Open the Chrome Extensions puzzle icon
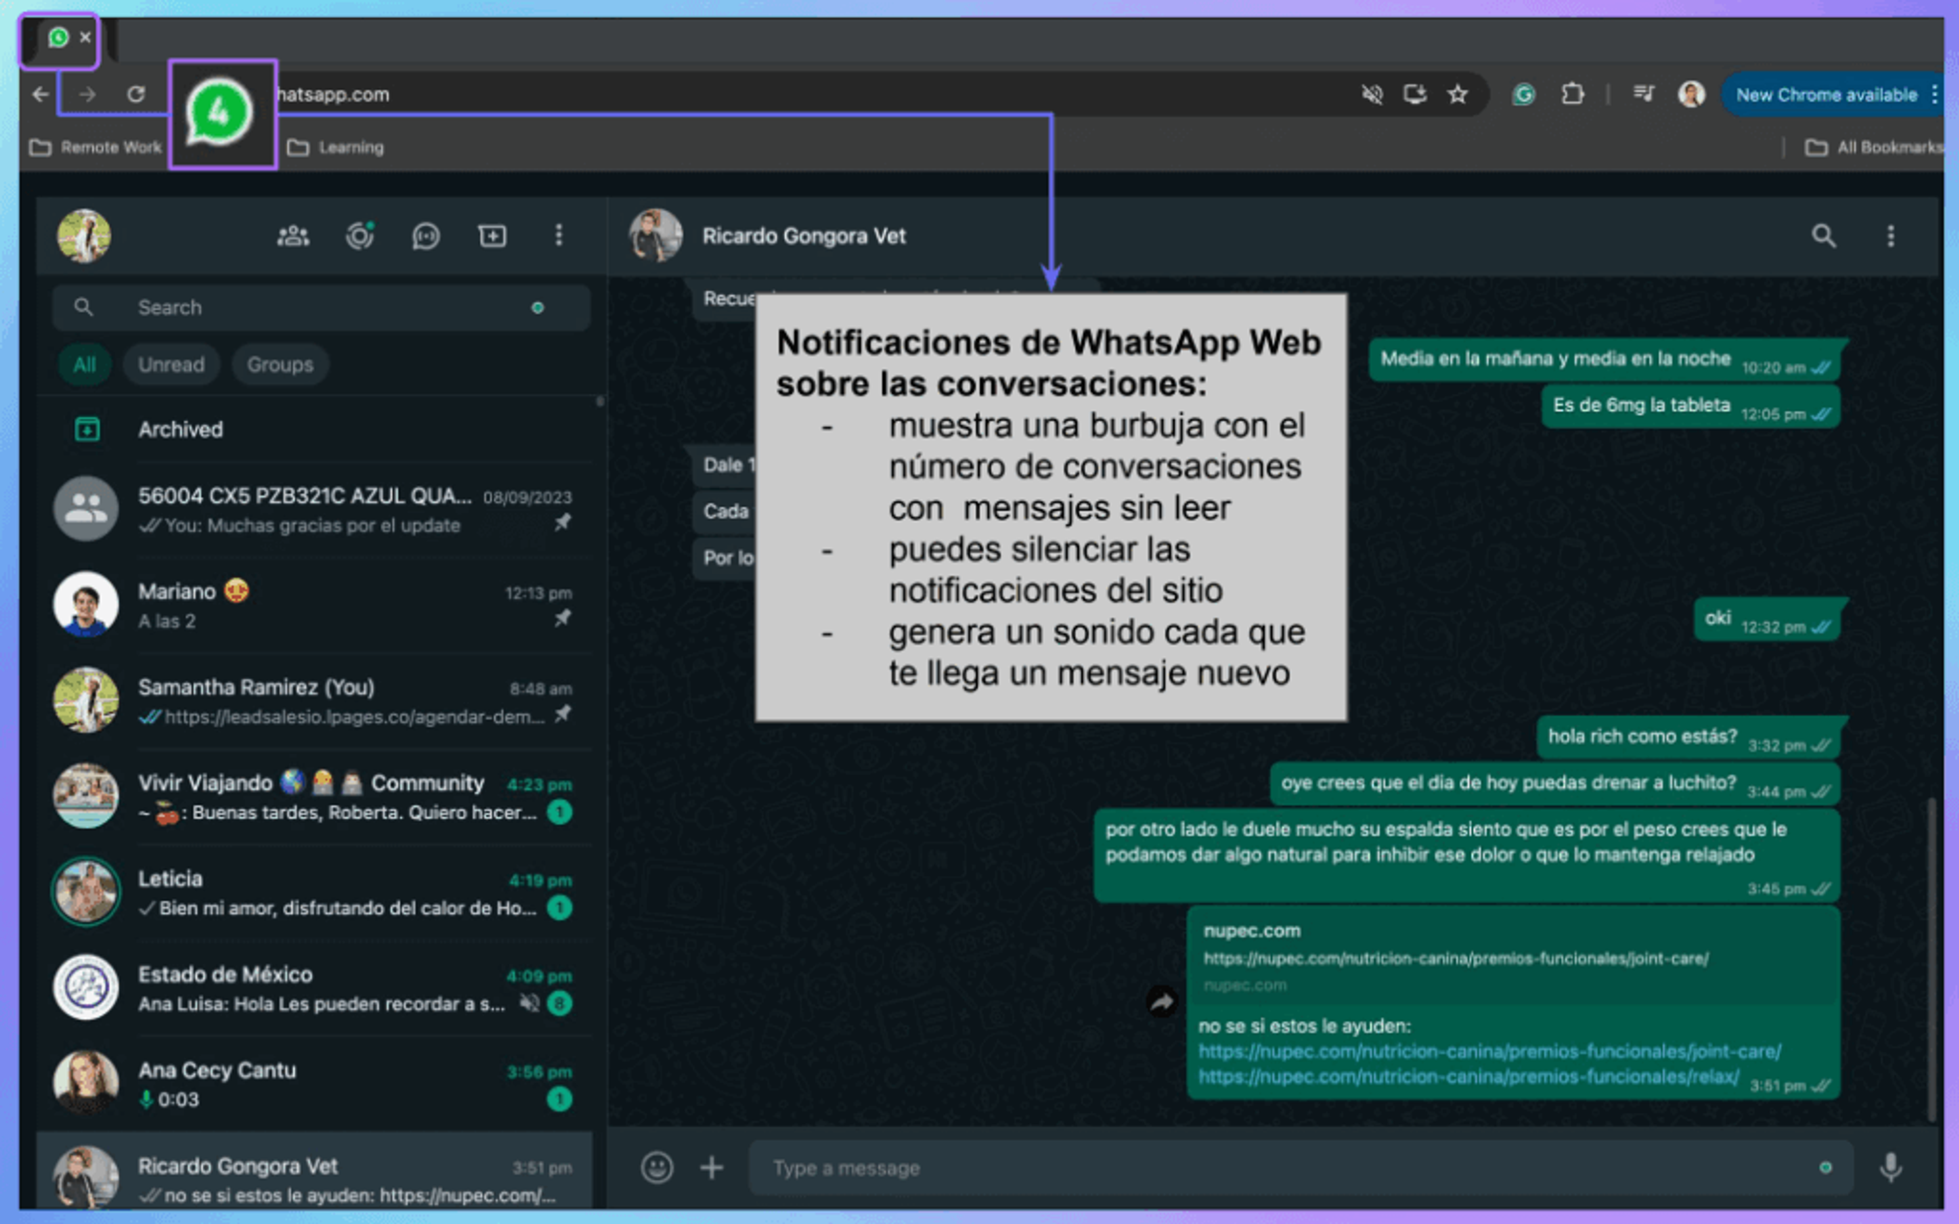This screenshot has width=1959, height=1224. [x=1572, y=95]
